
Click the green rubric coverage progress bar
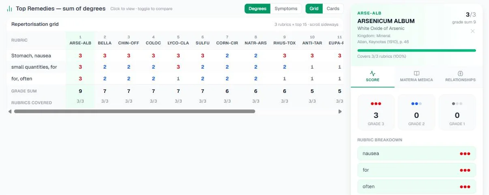click(416, 50)
